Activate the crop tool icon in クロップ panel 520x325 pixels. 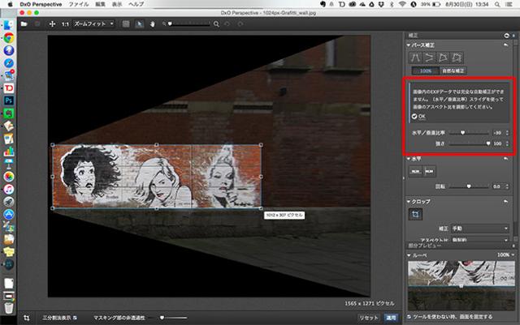415,214
